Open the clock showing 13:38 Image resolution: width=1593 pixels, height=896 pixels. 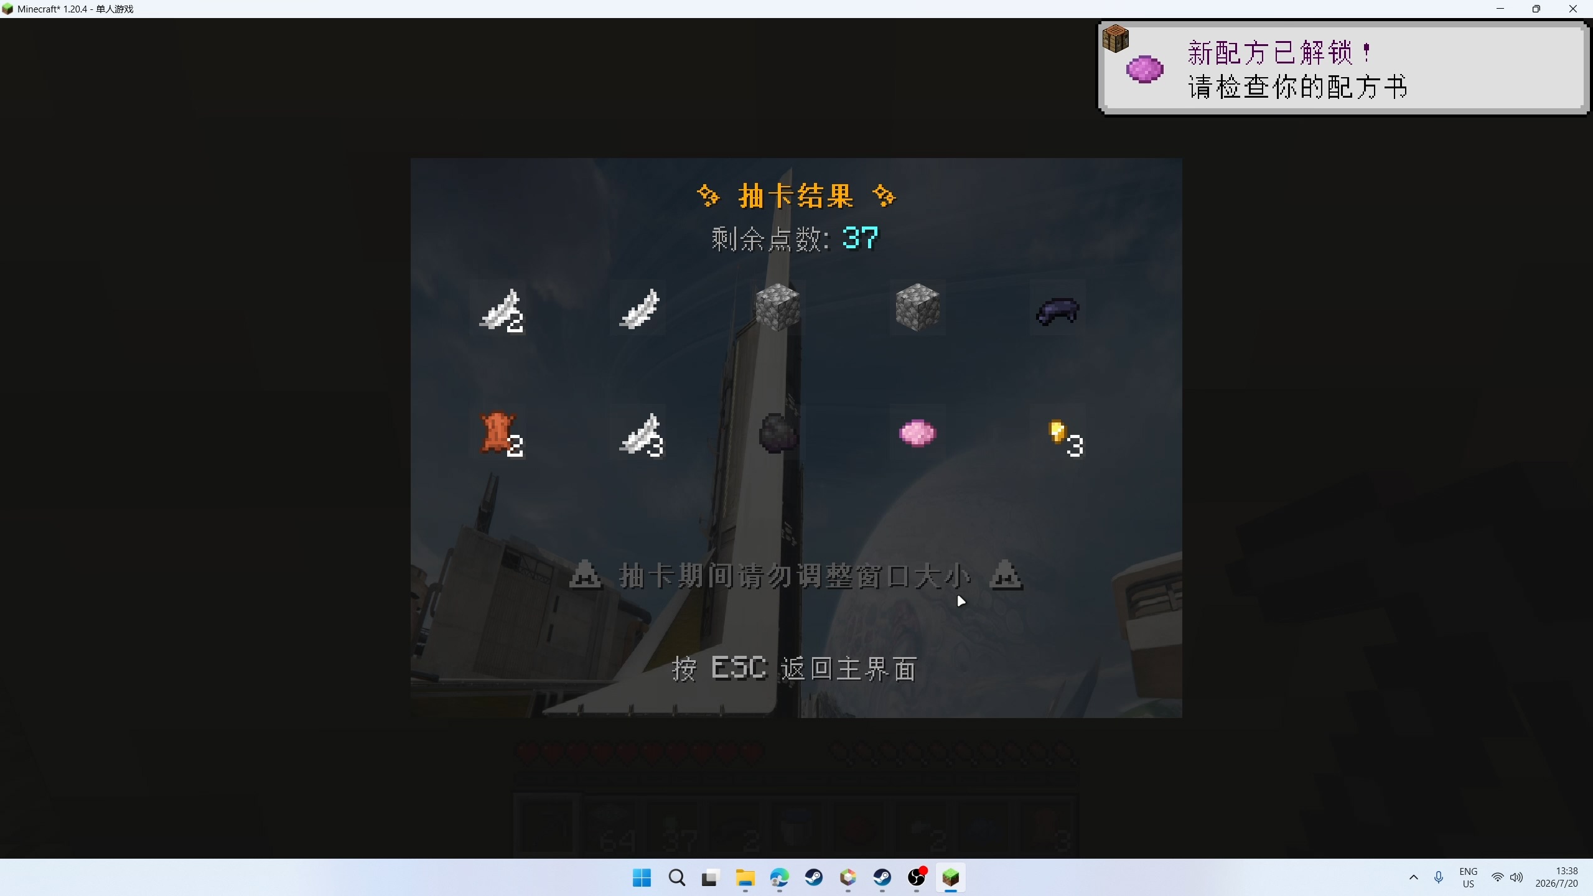coord(1557,878)
